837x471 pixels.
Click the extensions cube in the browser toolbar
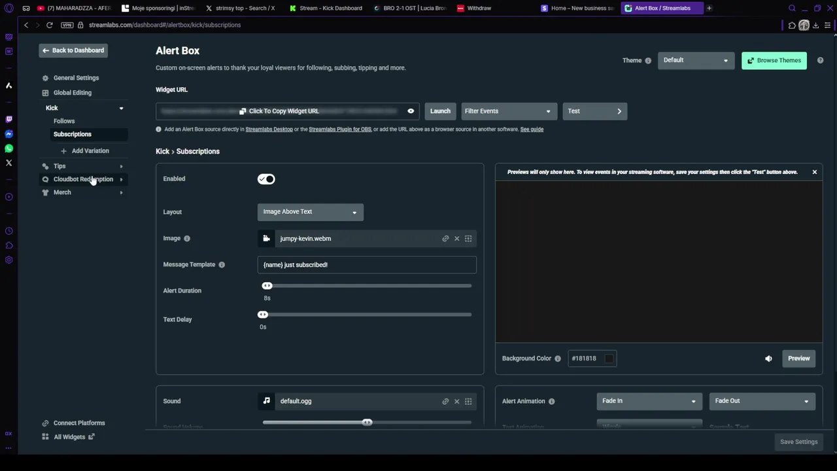tap(792, 25)
